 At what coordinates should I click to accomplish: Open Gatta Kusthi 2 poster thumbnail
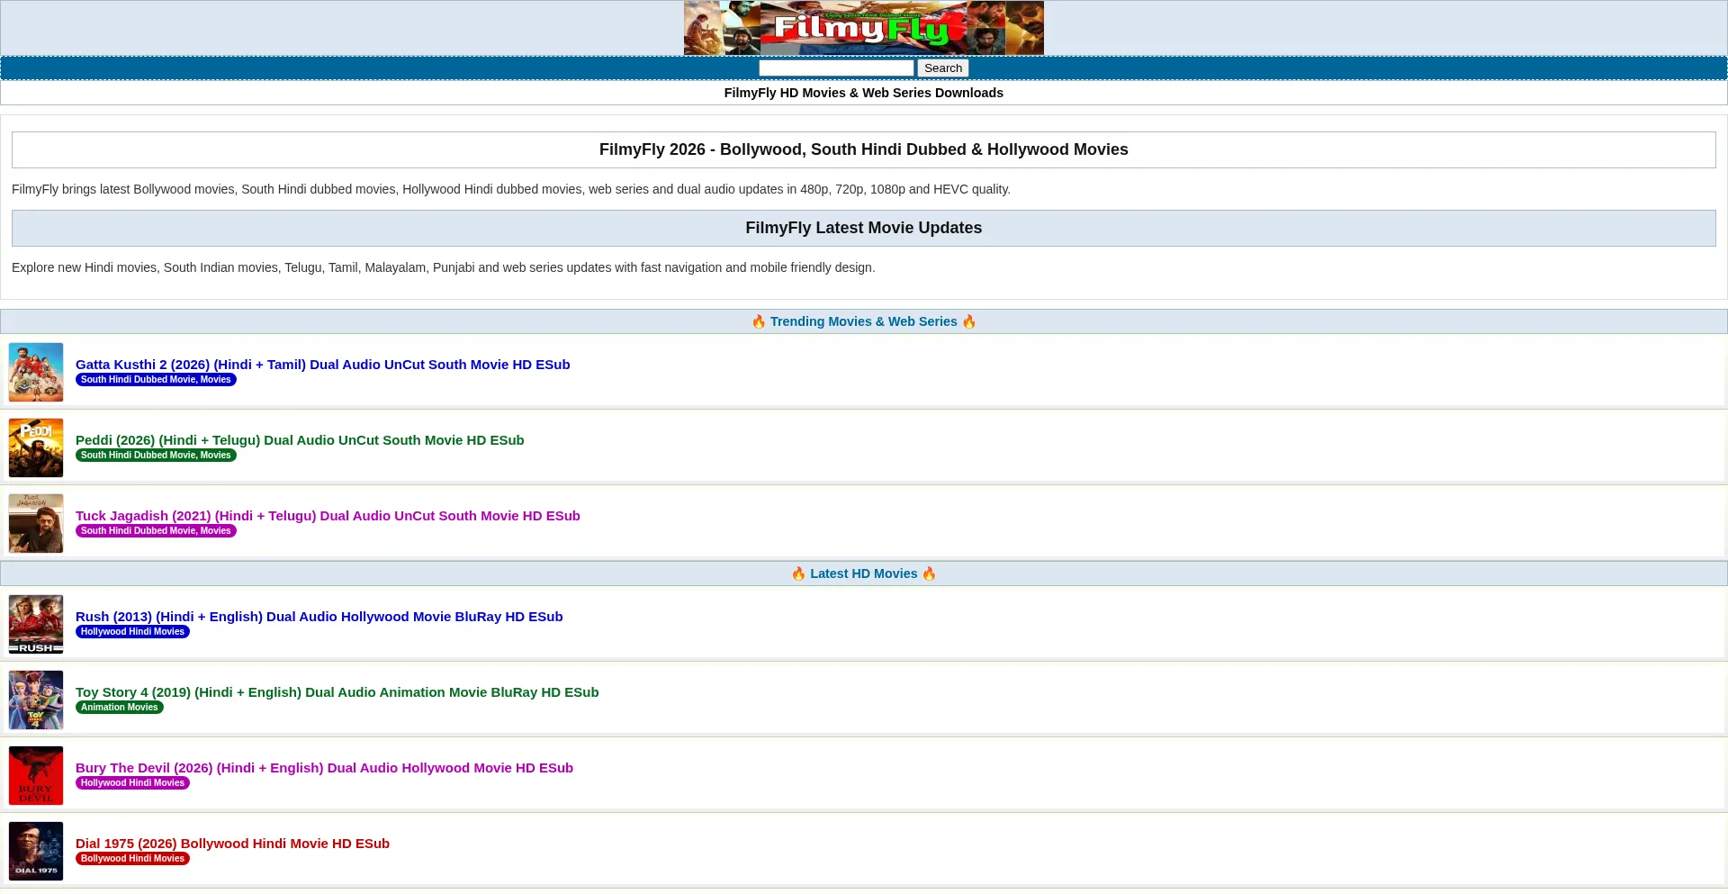pos(36,372)
